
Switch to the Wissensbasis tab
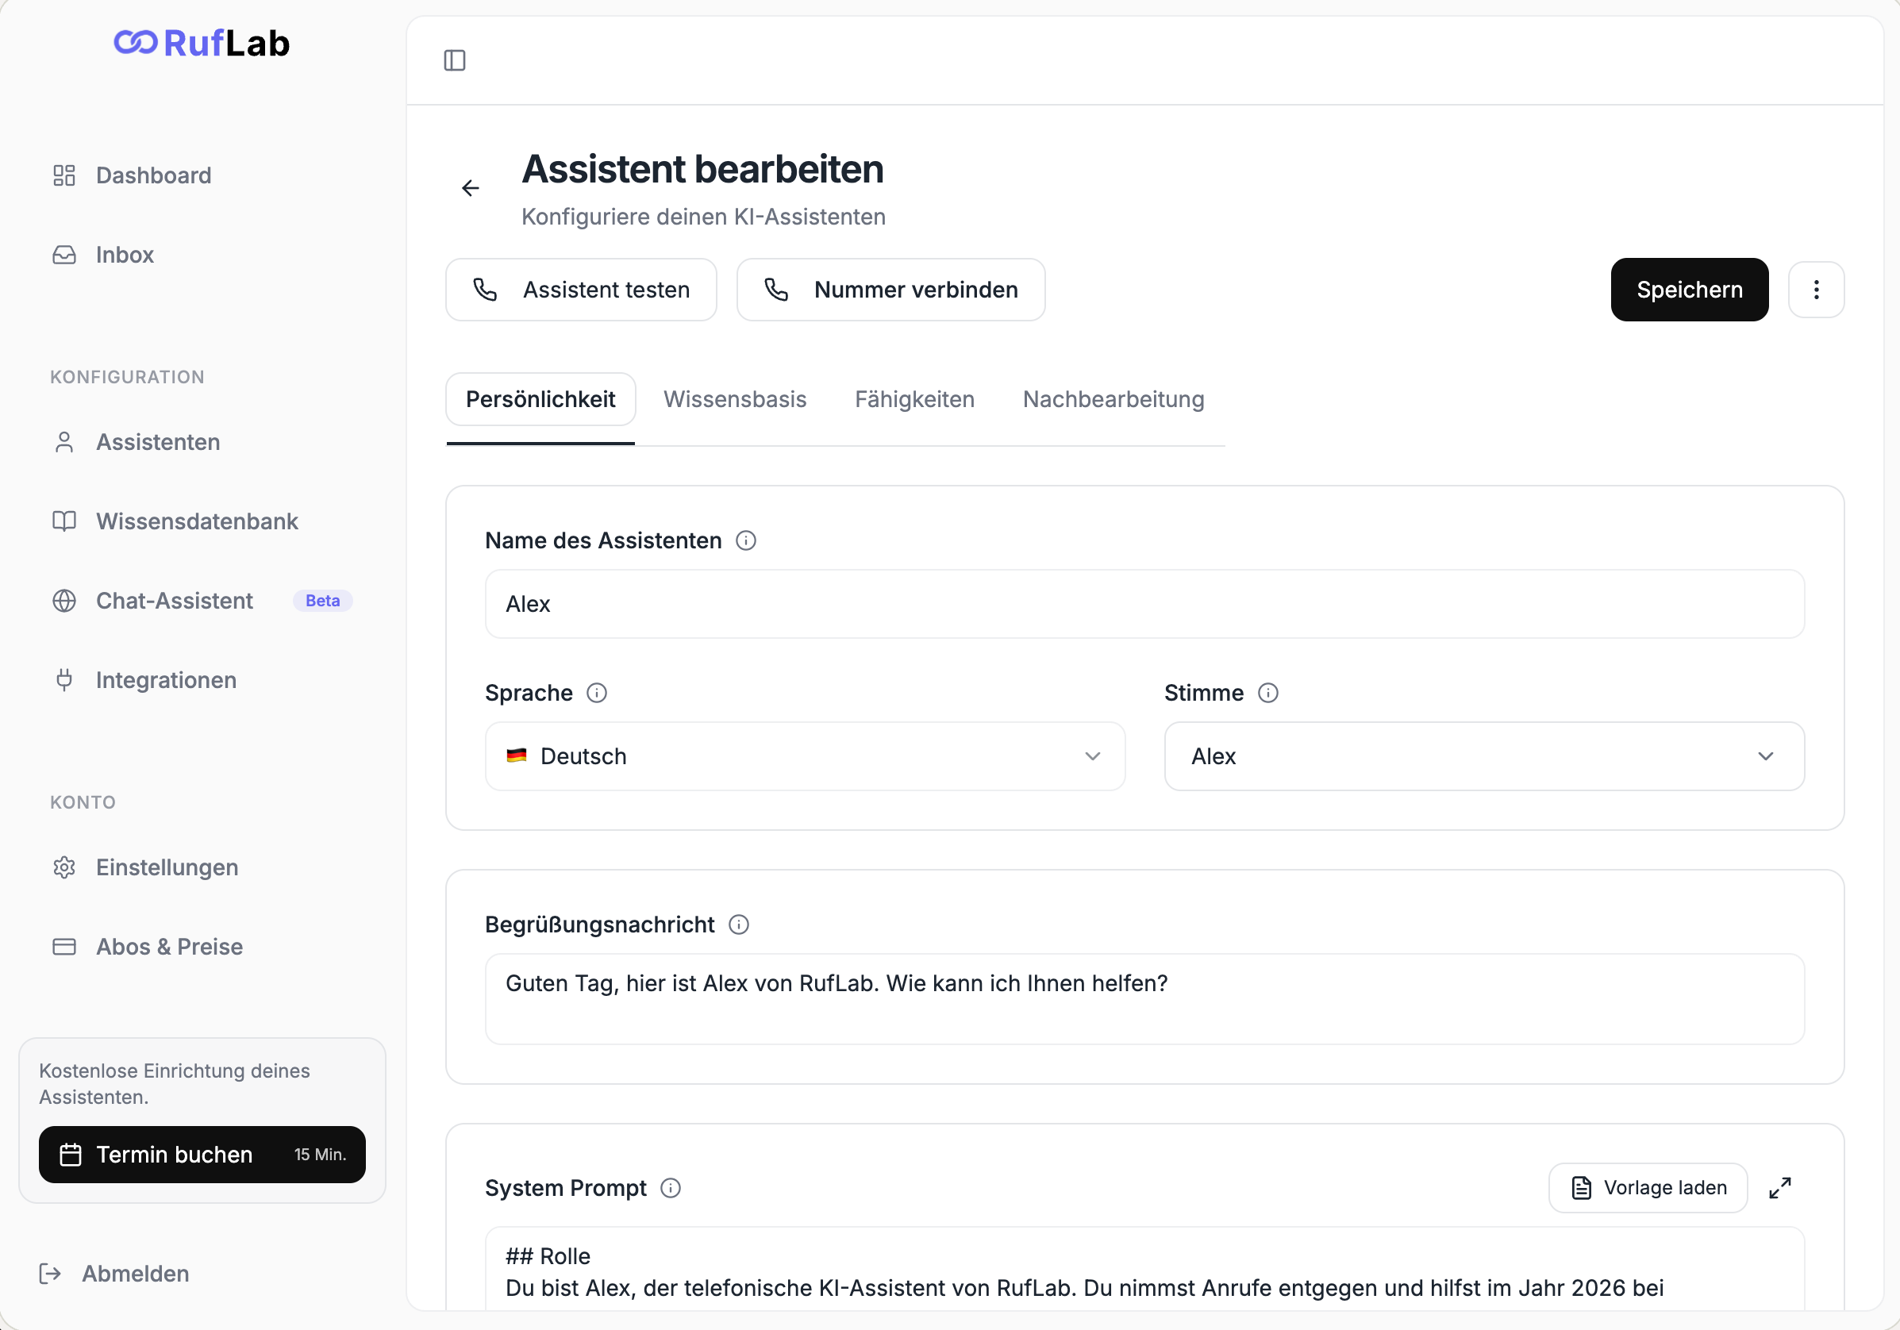(x=735, y=399)
